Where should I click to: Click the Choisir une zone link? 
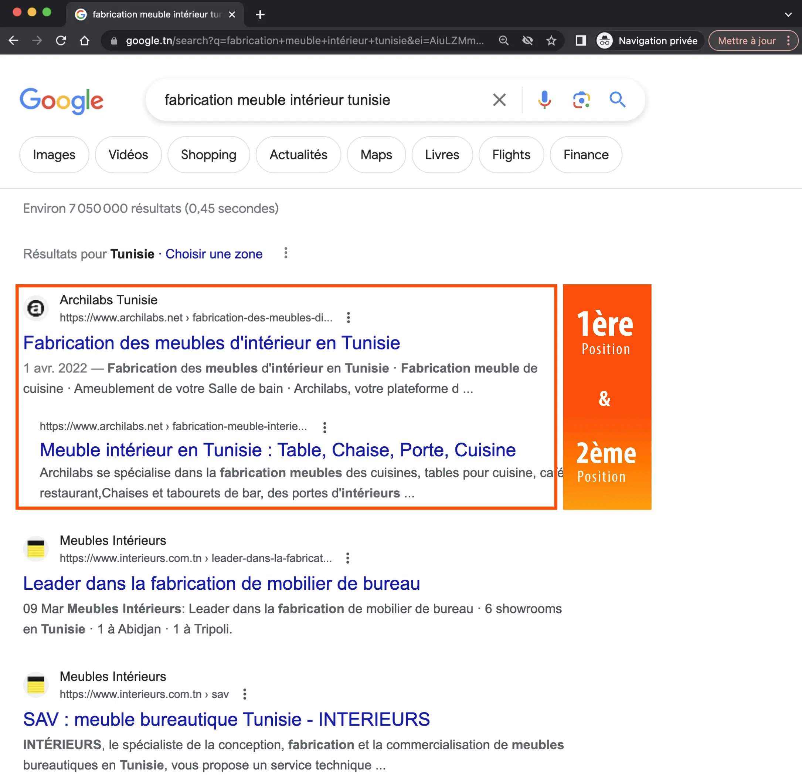214,254
